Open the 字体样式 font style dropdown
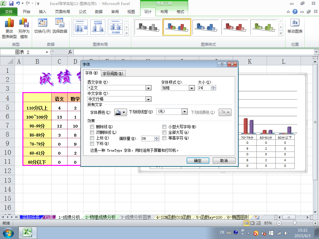The width and height of the screenshot is (319, 239). 192,88
